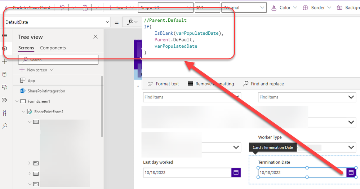Open the Normal font weight dropdown
The height and width of the screenshot is (189, 360).
[244, 8]
